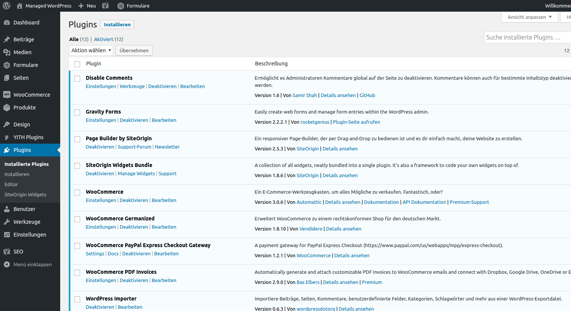This screenshot has width=571, height=311.
Task: Check the Disable Comments plugin checkbox
Action: coord(77,79)
